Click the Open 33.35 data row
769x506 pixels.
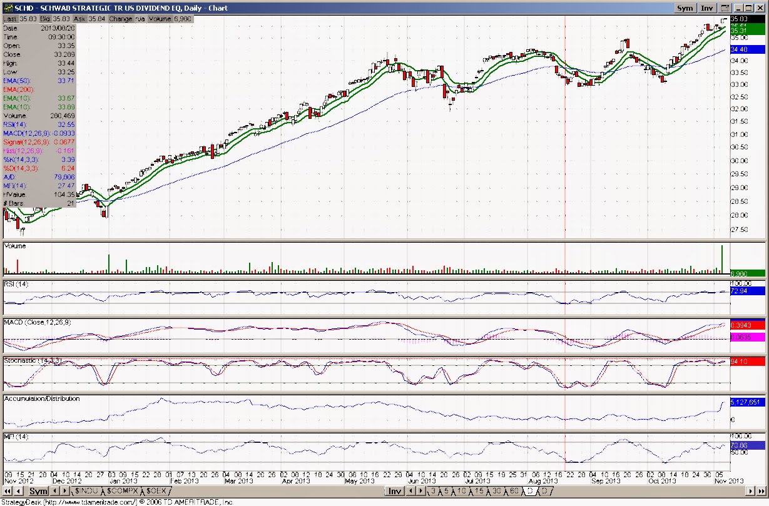click(x=39, y=46)
